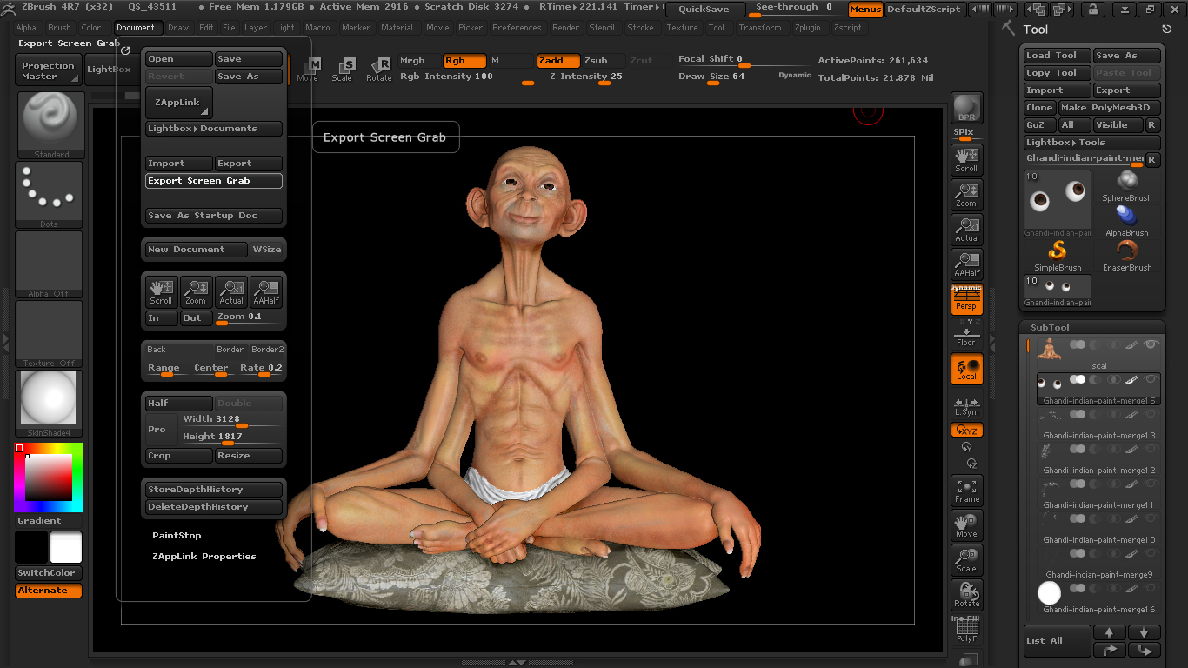1188x668 pixels.
Task: Open the Preferences menu
Action: pos(517,28)
